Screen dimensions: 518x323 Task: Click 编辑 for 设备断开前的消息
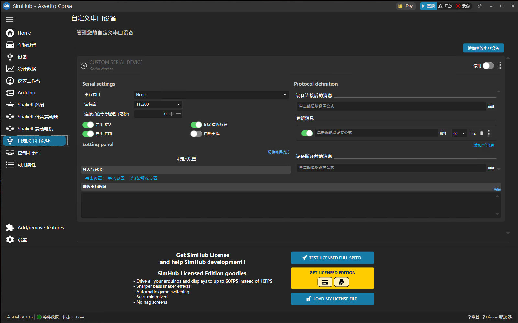[x=491, y=168]
